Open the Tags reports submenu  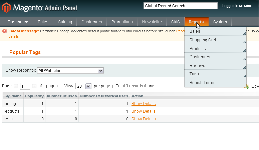pyautogui.click(x=216, y=74)
